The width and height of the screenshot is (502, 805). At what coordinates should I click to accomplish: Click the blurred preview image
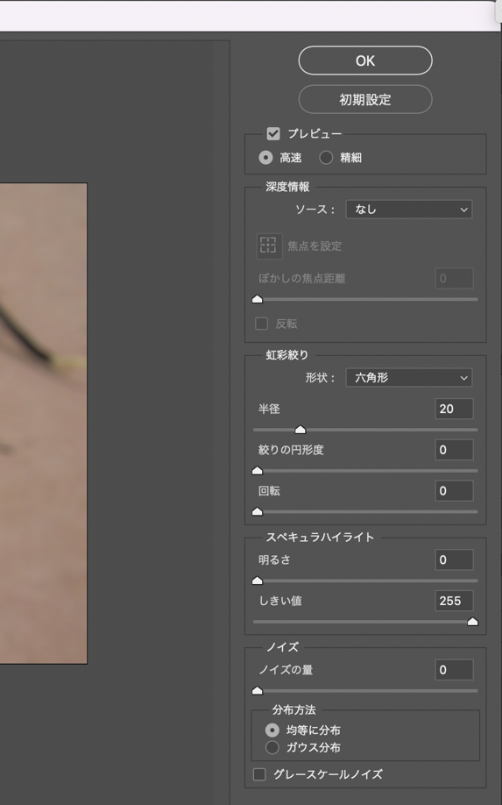[x=43, y=423]
